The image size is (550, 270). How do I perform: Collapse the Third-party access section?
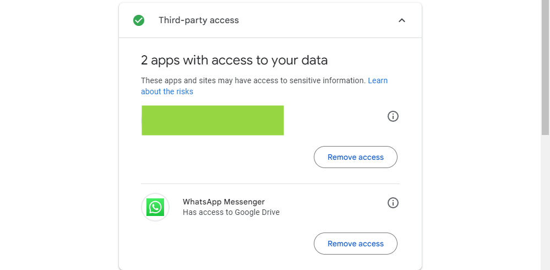(402, 20)
